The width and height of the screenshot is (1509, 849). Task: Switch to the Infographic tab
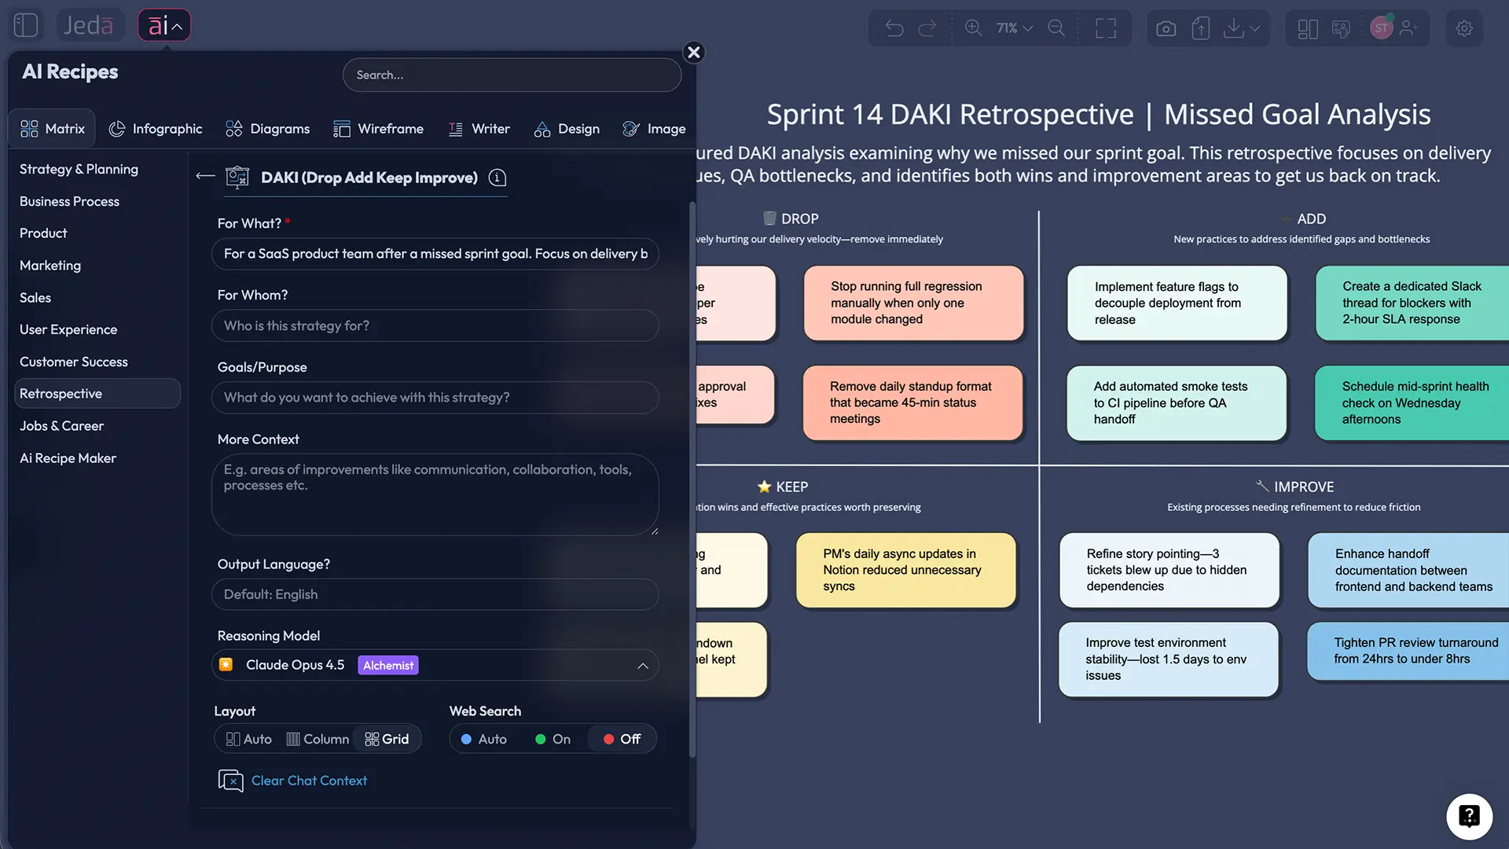(156, 128)
